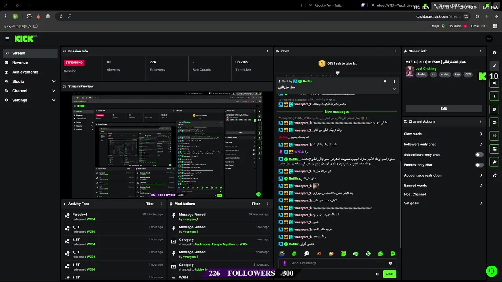Jump to New messages in chat
The width and height of the screenshot is (502, 282).
coord(337,112)
